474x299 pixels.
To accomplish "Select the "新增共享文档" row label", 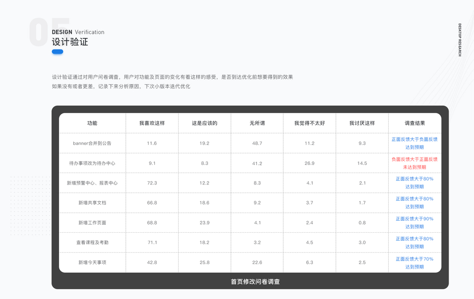I will (92, 203).
